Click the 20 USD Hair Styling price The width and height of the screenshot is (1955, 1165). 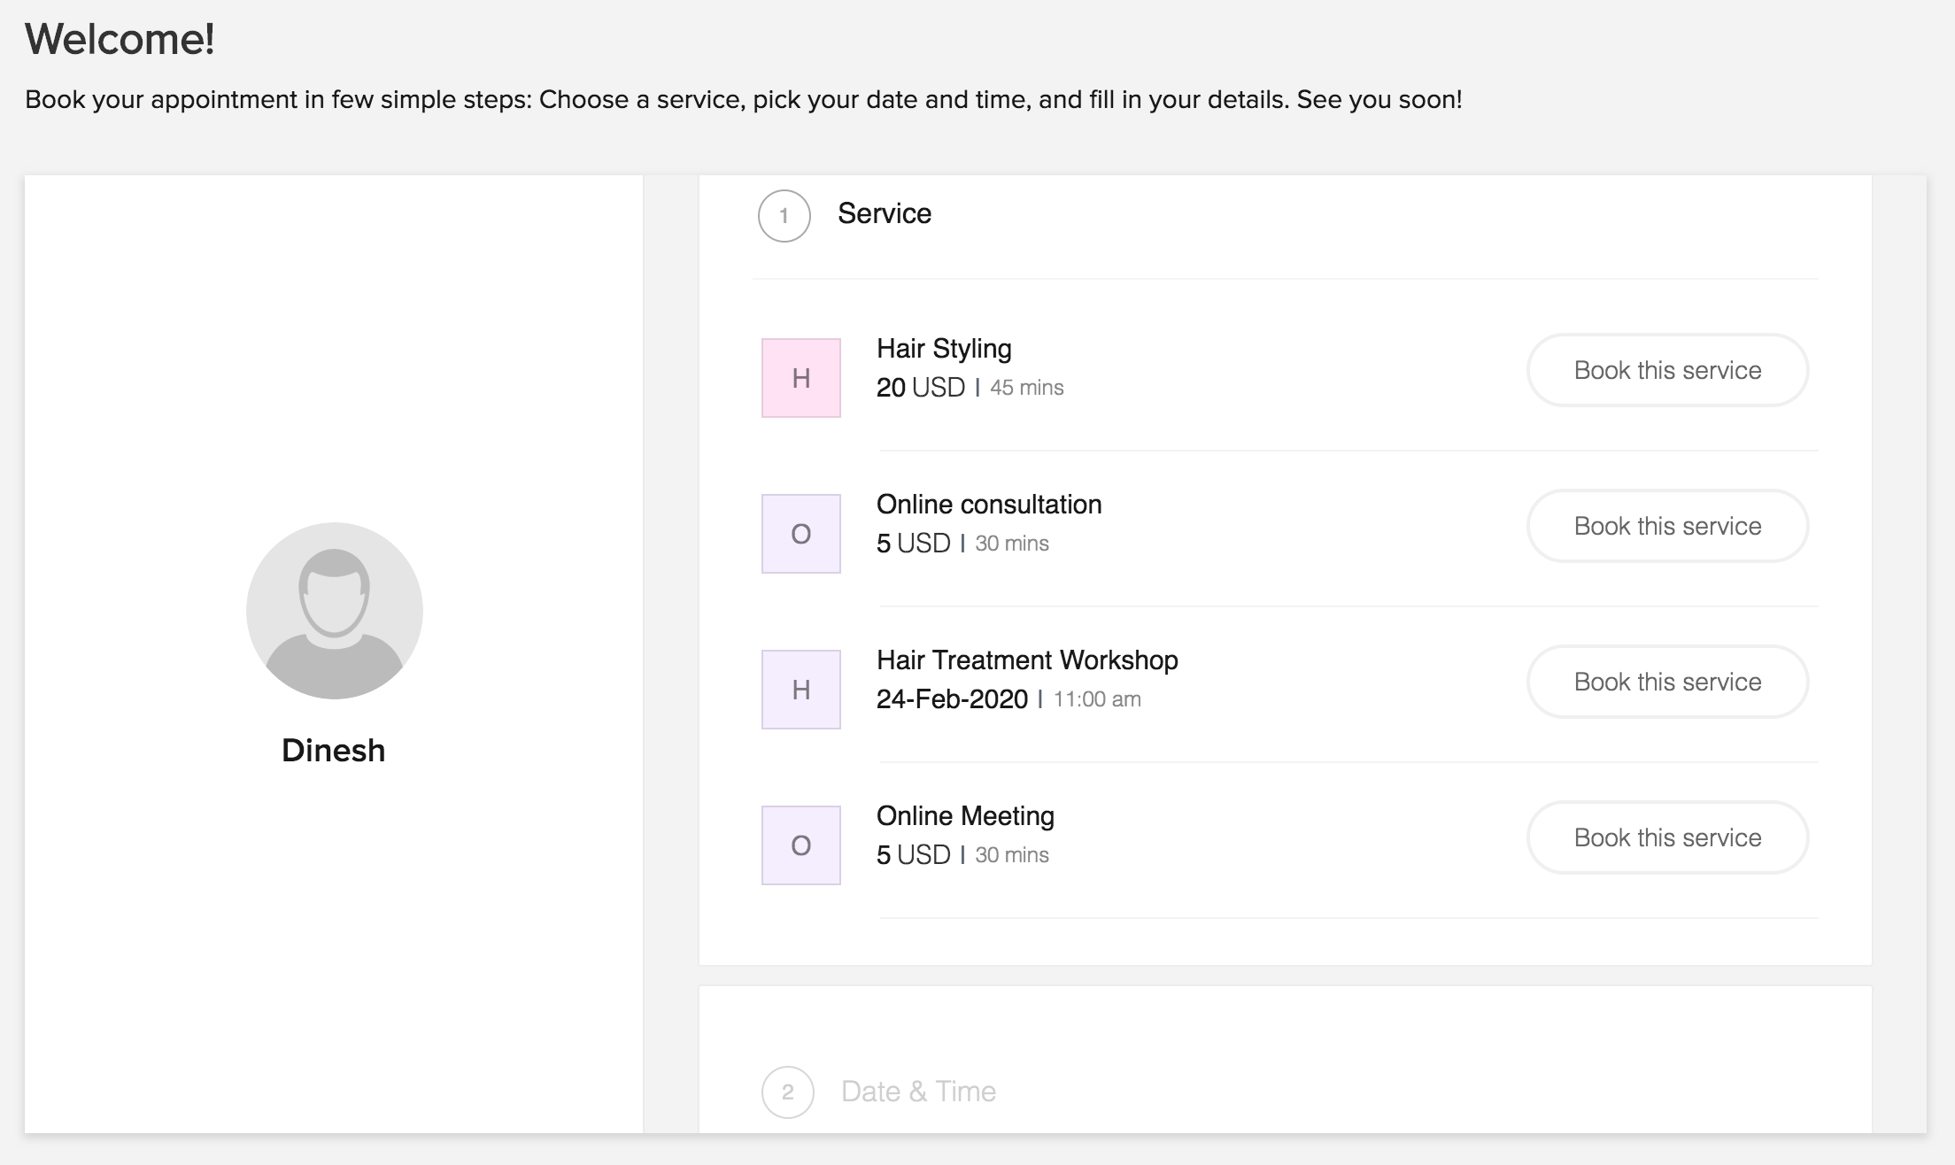point(920,388)
